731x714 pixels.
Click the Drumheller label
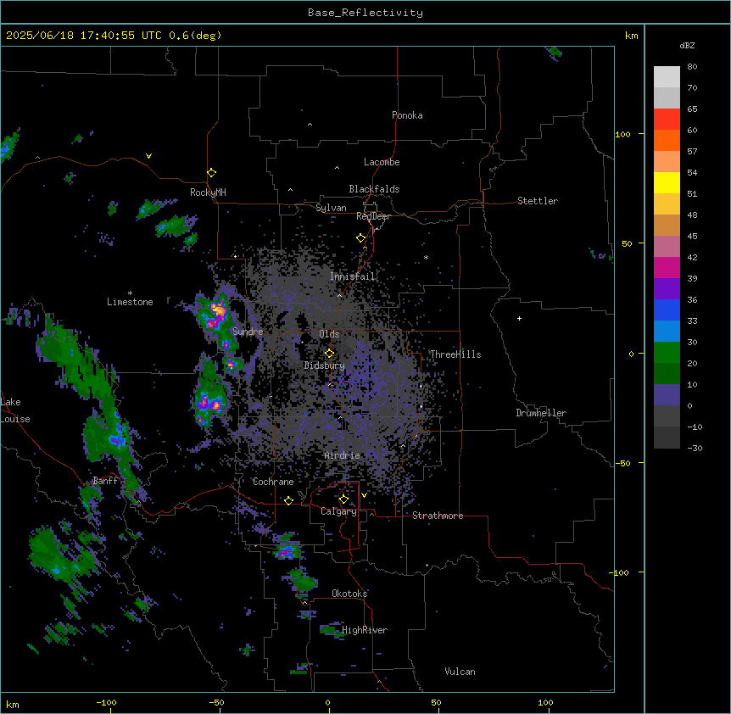tap(541, 413)
